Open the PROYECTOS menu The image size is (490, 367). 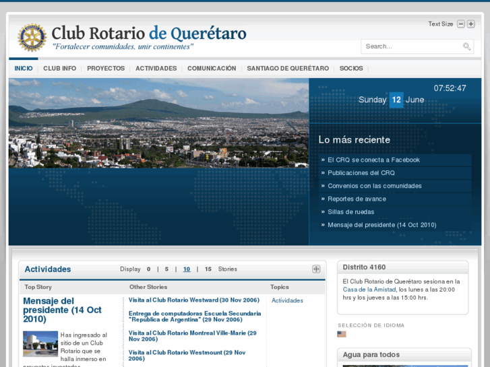106,69
